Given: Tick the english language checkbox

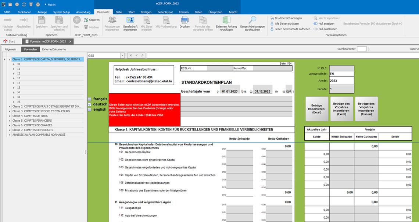Looking at the screenshot, I should point(90,110).
